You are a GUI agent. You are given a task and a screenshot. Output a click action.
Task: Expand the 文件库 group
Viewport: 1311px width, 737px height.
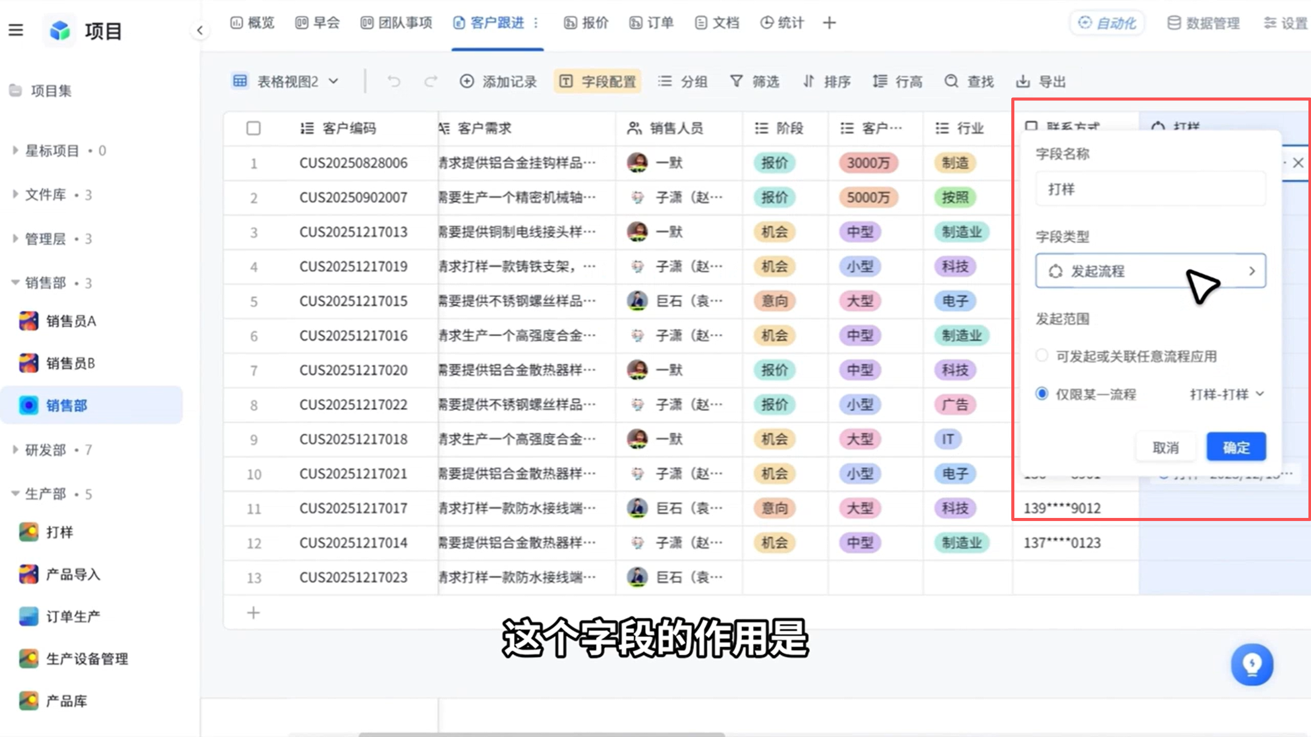pyautogui.click(x=15, y=194)
